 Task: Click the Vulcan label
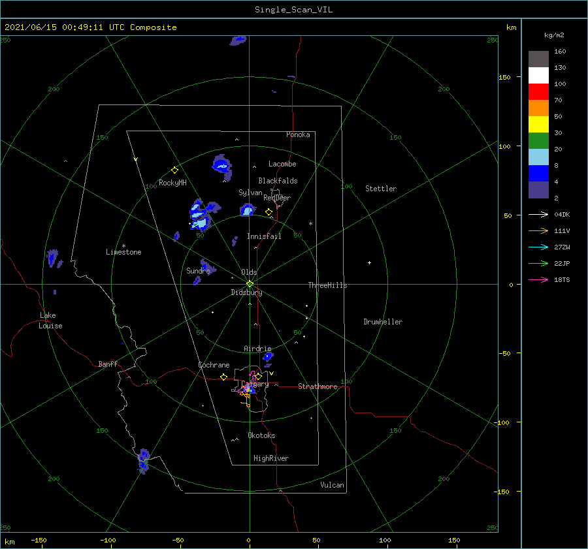pos(332,485)
